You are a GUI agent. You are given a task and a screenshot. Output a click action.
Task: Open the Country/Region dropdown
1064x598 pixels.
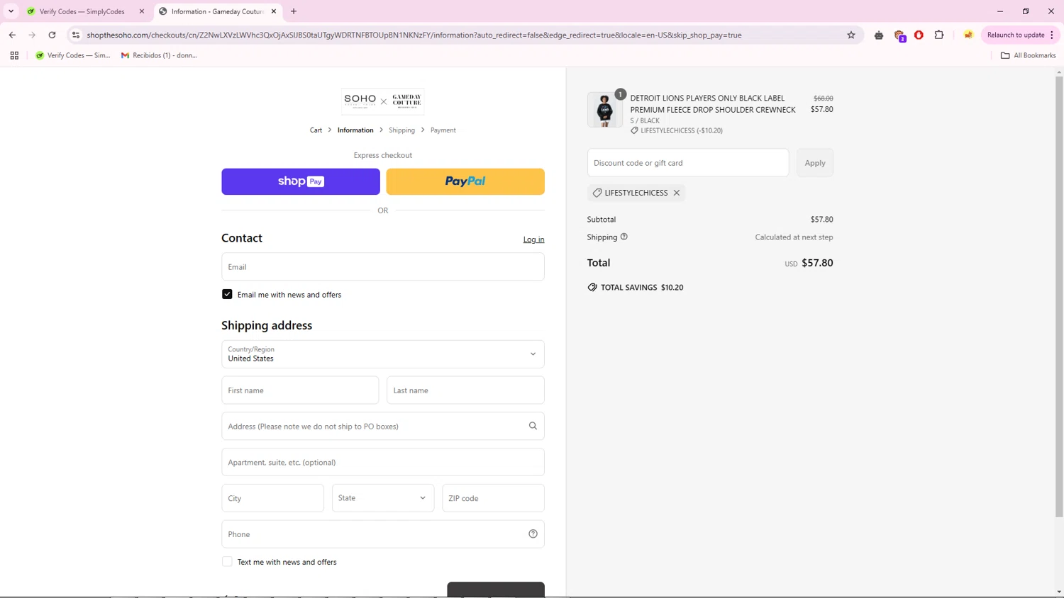tap(383, 354)
